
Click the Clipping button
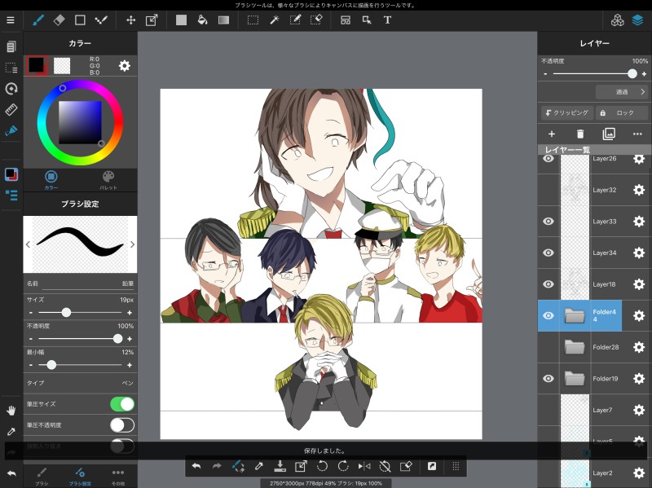[x=567, y=112]
